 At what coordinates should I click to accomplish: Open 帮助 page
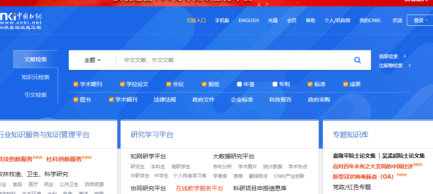(311, 21)
